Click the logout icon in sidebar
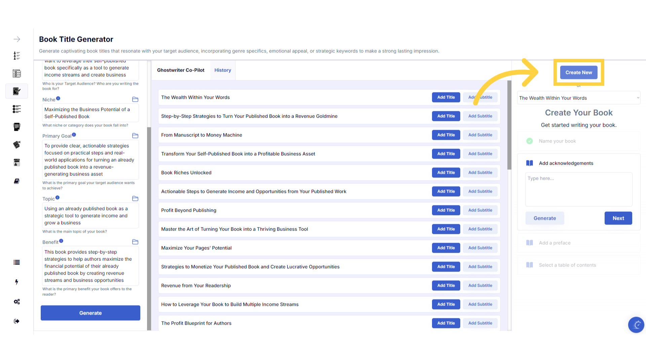 (x=17, y=321)
